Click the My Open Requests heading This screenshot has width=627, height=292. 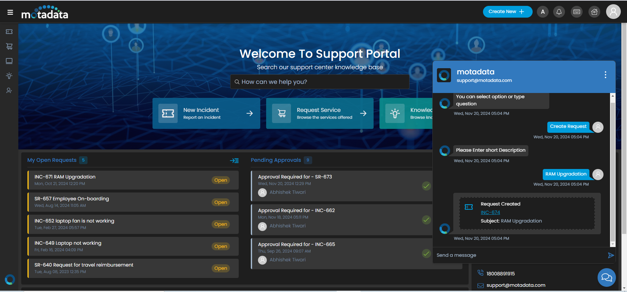point(52,160)
